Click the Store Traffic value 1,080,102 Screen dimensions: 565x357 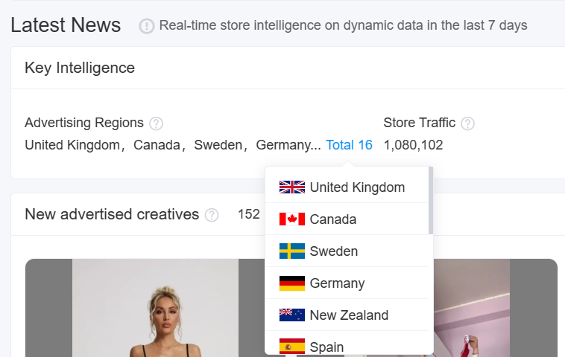click(x=413, y=145)
